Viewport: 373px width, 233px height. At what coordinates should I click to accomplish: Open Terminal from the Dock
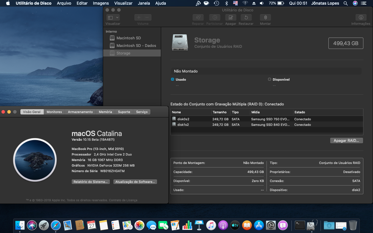pos(300,225)
